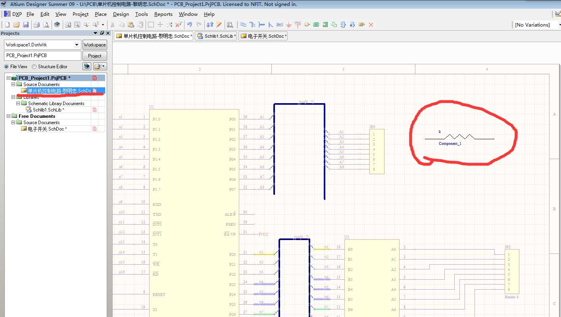Select the Place Port yellow icon
Screen dimensions: 561x317
[361, 25]
